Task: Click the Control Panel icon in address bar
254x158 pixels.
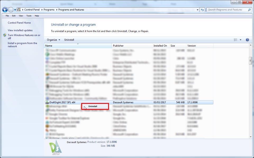Action: point(19,10)
